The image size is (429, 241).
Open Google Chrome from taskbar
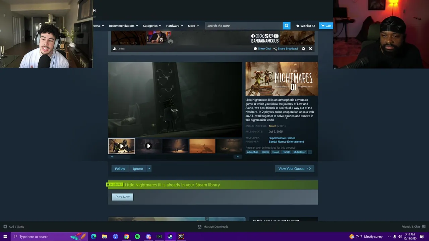(x=126, y=237)
